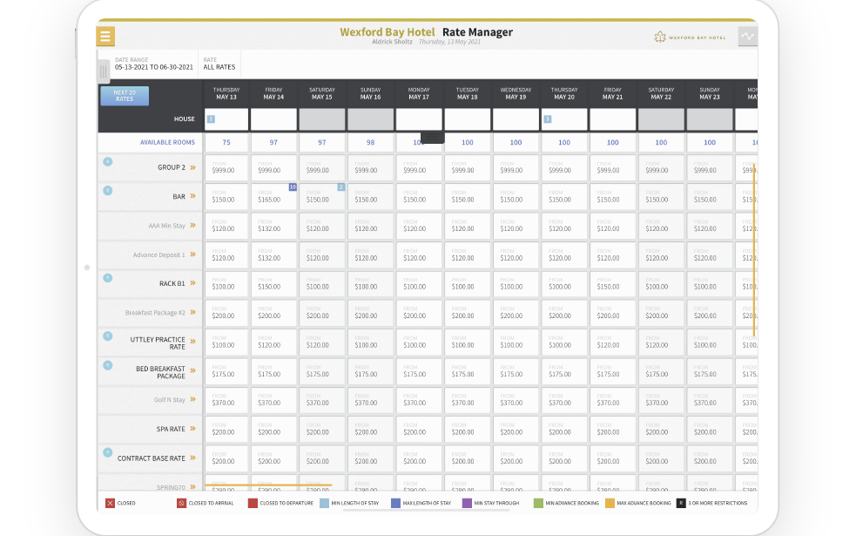Expand the SPA RATE row

point(192,429)
